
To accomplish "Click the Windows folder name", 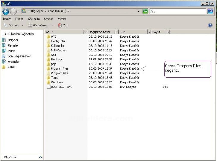I will pyautogui.click(x=57, y=82).
